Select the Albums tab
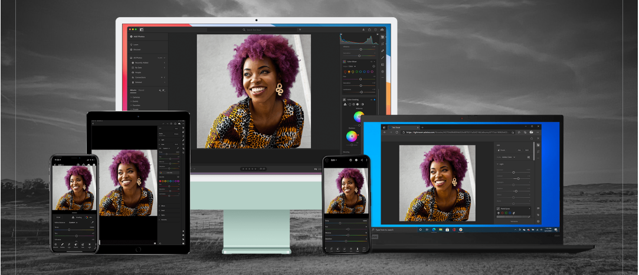Screen dimensions: 639x275 (133, 90)
